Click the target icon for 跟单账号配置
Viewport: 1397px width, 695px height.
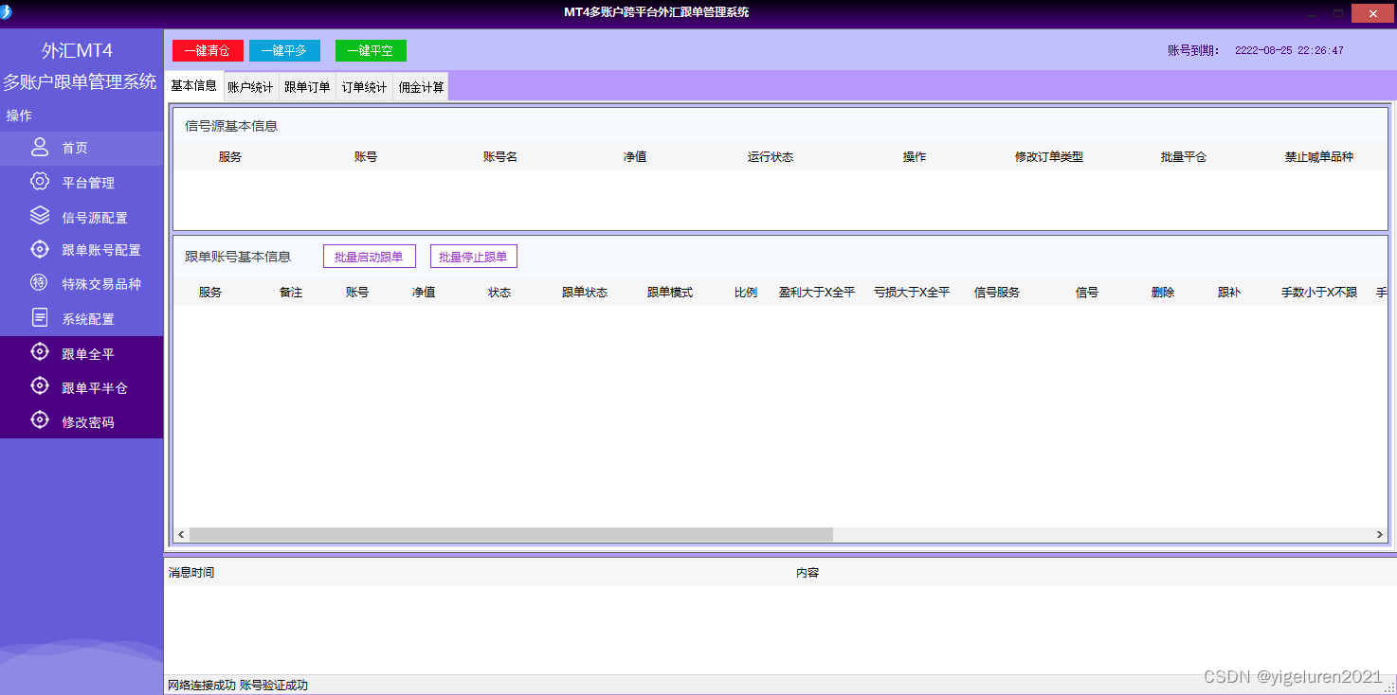[x=40, y=249]
